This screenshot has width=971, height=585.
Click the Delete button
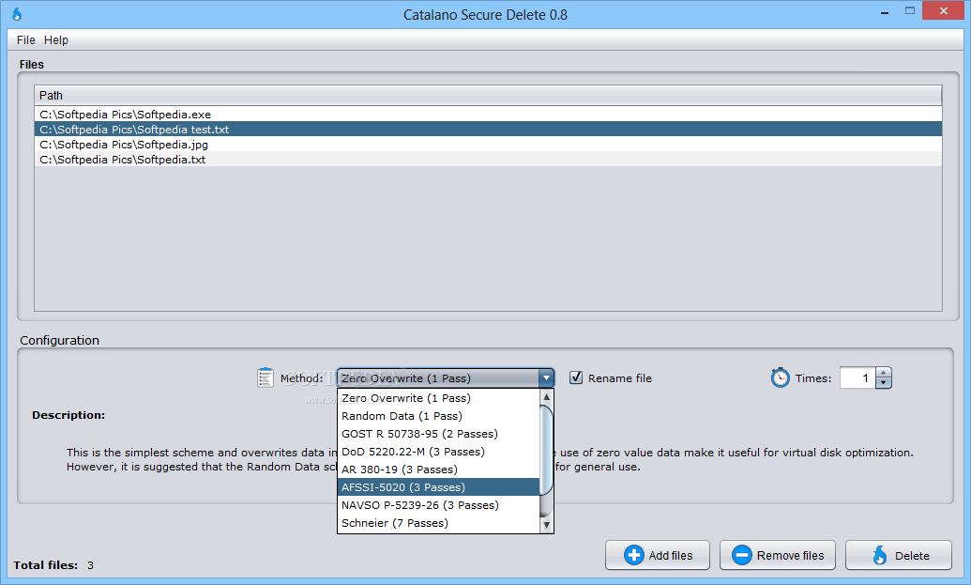coord(899,555)
